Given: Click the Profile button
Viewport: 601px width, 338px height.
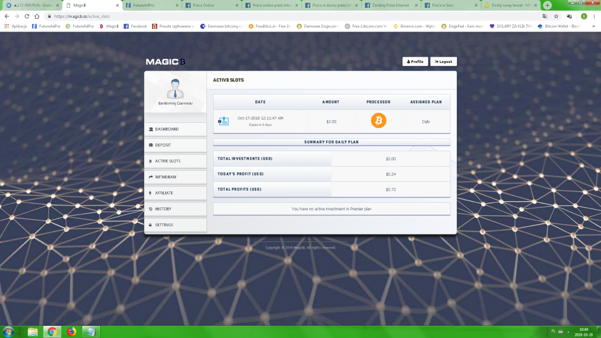Looking at the screenshot, I should [x=415, y=62].
